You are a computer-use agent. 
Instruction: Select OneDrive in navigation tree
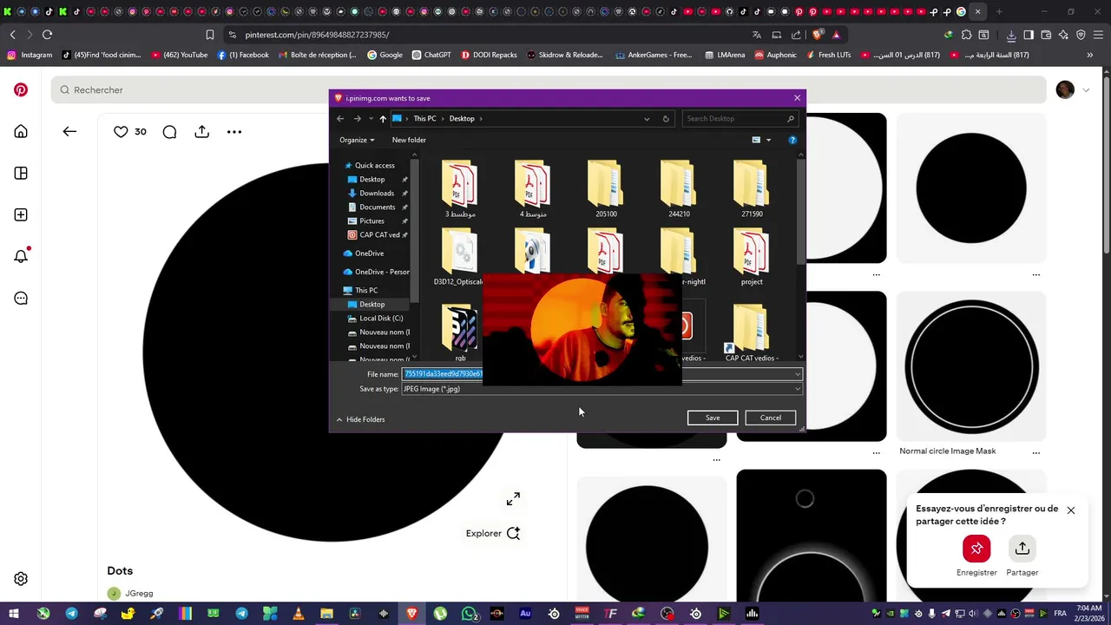[369, 253]
